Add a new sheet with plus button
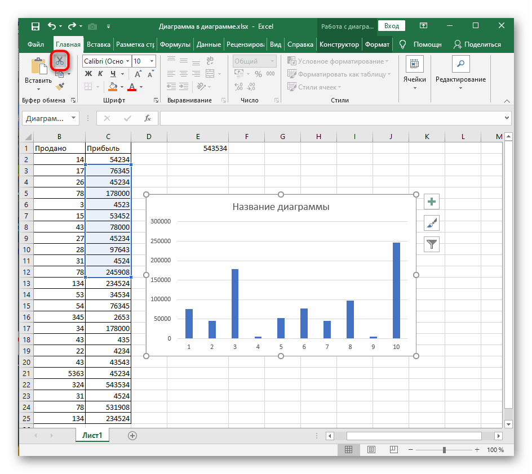532x474 pixels. (132, 436)
